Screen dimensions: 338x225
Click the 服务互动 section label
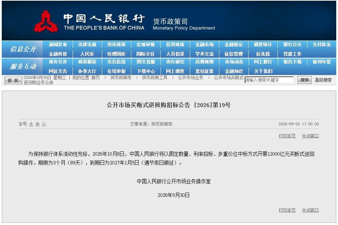(23, 67)
